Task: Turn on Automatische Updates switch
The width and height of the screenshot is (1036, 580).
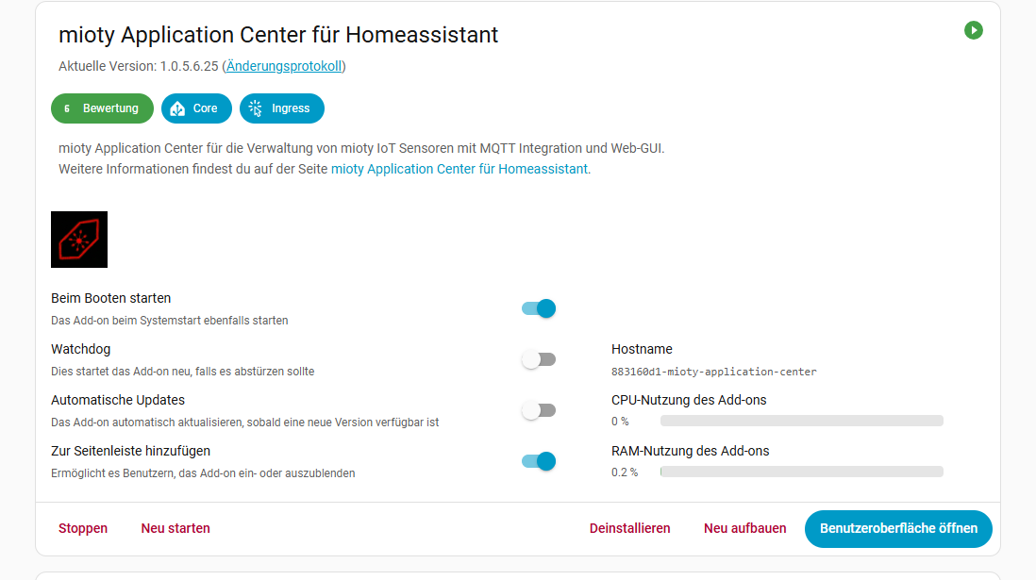Action: (x=539, y=410)
